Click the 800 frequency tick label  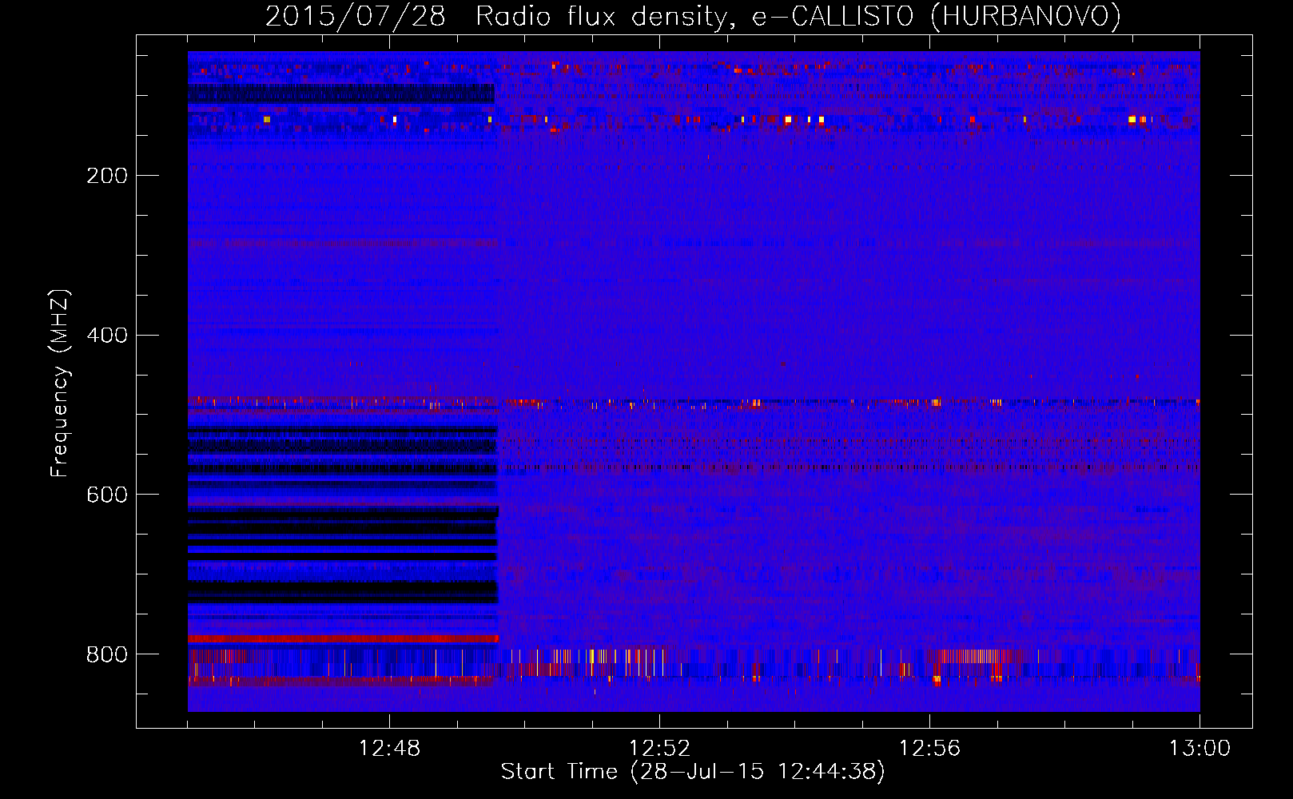[107, 655]
